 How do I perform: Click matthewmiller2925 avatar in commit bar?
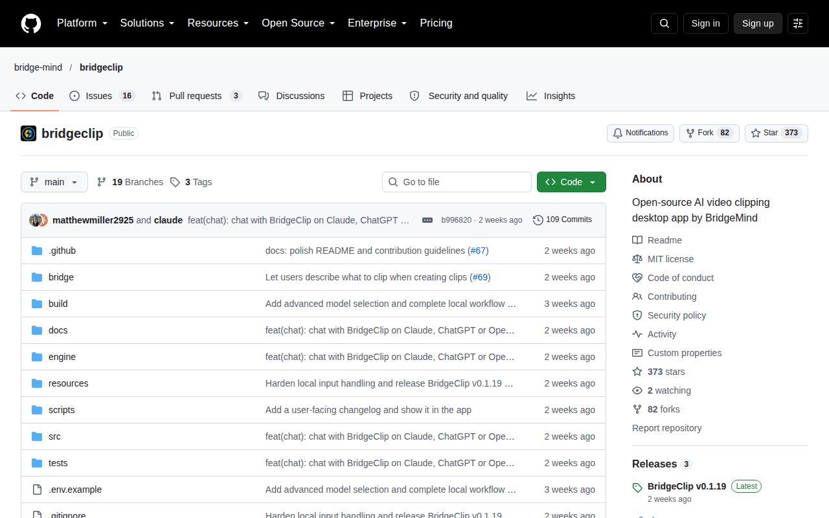(x=35, y=220)
